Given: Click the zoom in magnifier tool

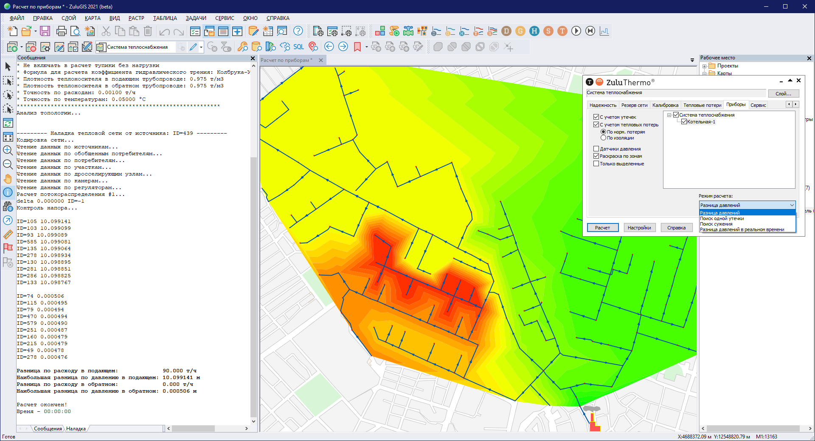Looking at the screenshot, I should pyautogui.click(x=8, y=150).
